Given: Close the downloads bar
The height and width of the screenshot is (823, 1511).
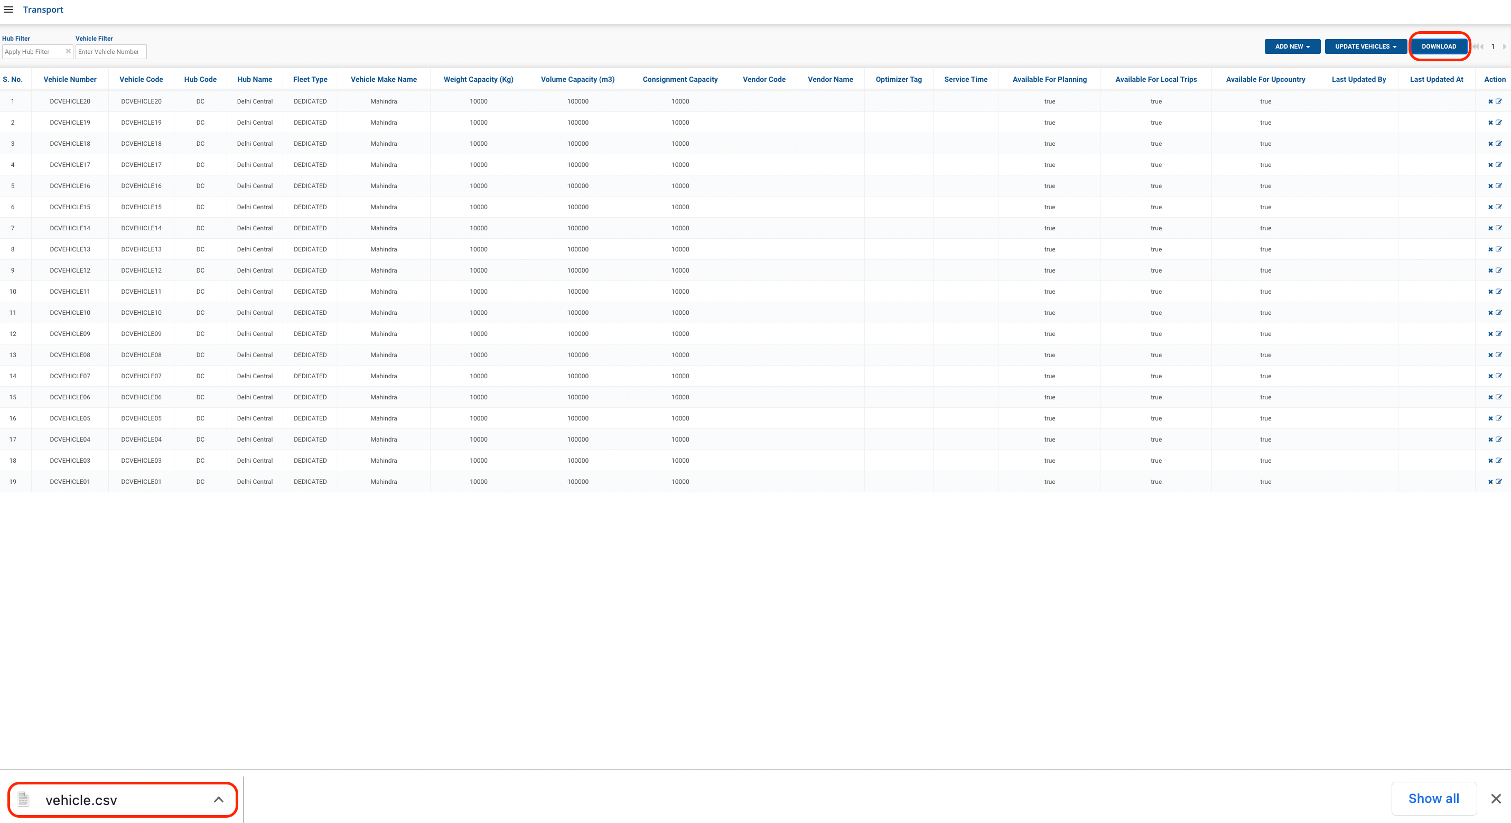Looking at the screenshot, I should (x=1496, y=798).
